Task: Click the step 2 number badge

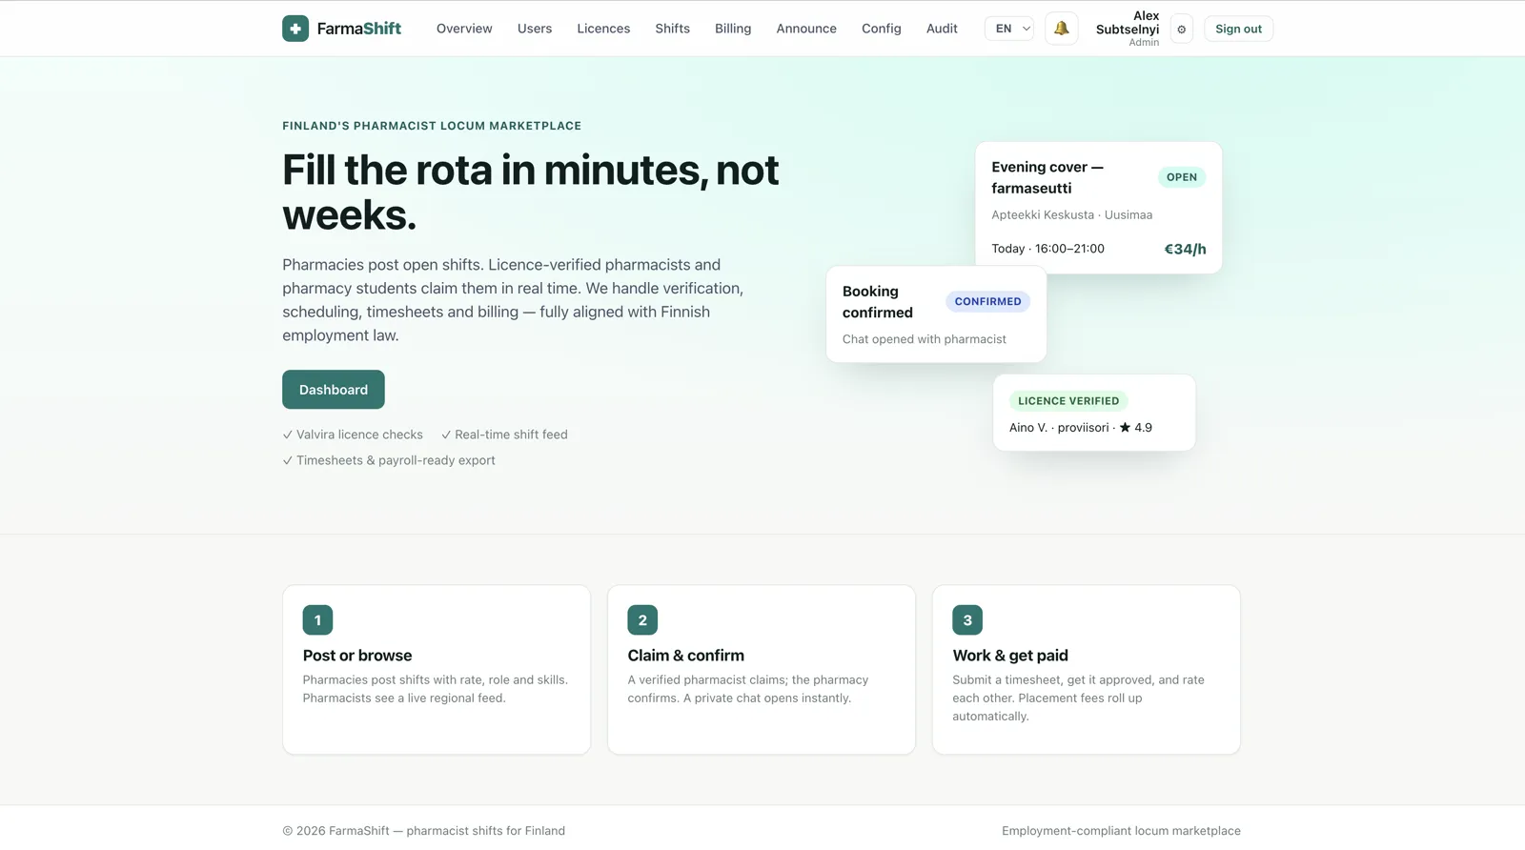Action: pyautogui.click(x=642, y=620)
